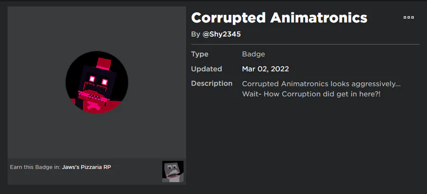This screenshot has height=194, width=427.
Task: Click description line about looking aggressively
Action: (x=321, y=84)
